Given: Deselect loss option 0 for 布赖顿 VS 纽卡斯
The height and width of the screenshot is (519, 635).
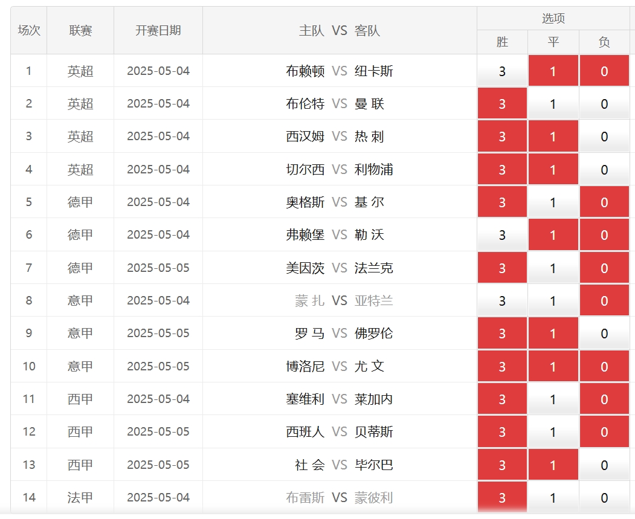Looking at the screenshot, I should 604,71.
